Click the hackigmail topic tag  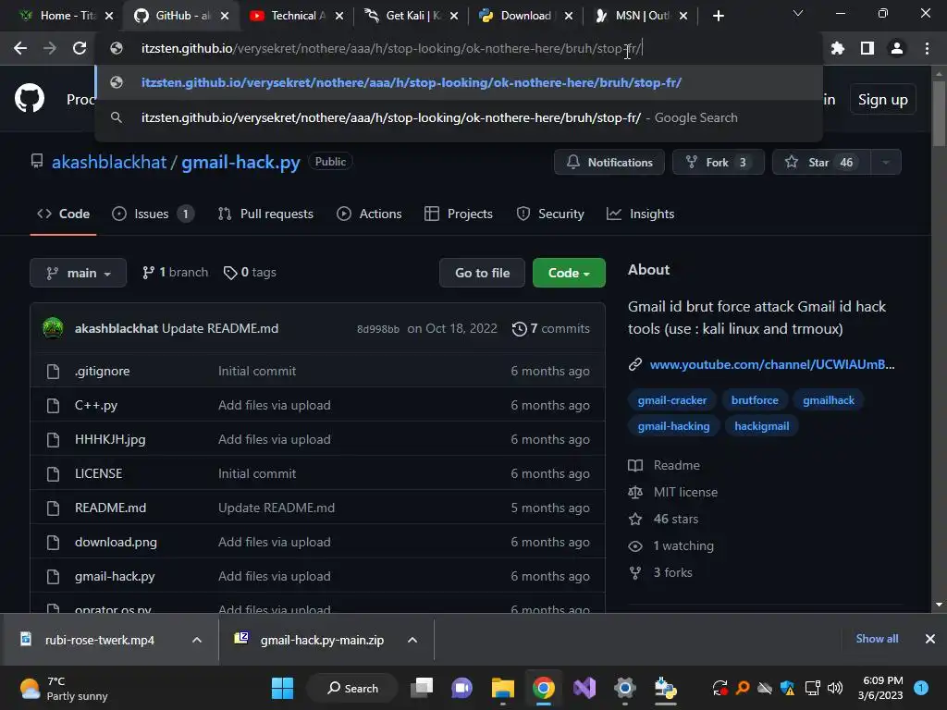pos(762,426)
